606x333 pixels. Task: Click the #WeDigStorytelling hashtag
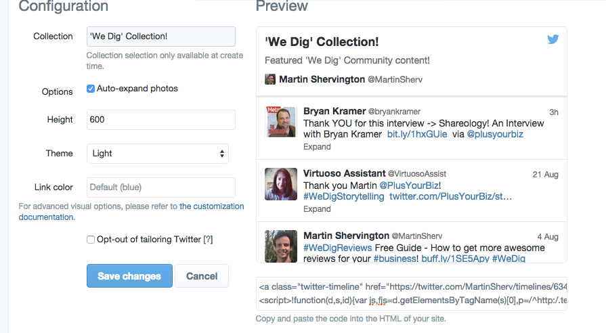343,196
